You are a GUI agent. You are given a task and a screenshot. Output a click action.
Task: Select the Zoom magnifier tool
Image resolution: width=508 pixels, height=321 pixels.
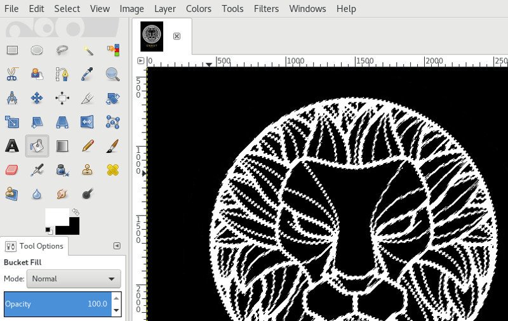pos(113,74)
